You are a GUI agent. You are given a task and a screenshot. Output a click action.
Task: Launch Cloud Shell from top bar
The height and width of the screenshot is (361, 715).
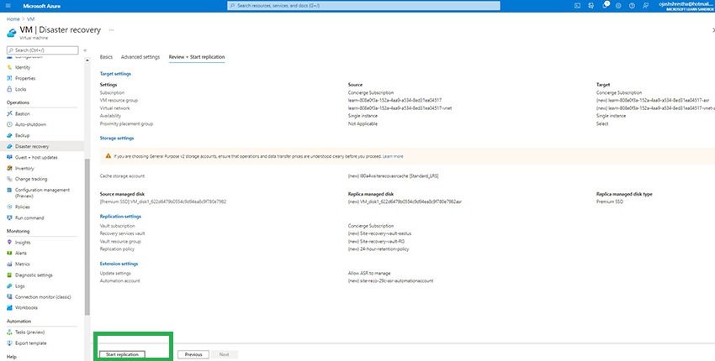point(577,6)
